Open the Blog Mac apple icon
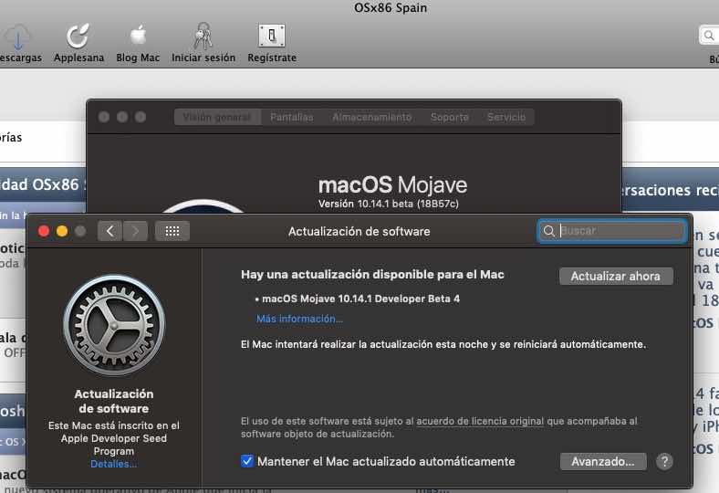The image size is (719, 493). [x=138, y=36]
